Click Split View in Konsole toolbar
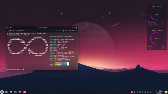 (x=20, y=31)
